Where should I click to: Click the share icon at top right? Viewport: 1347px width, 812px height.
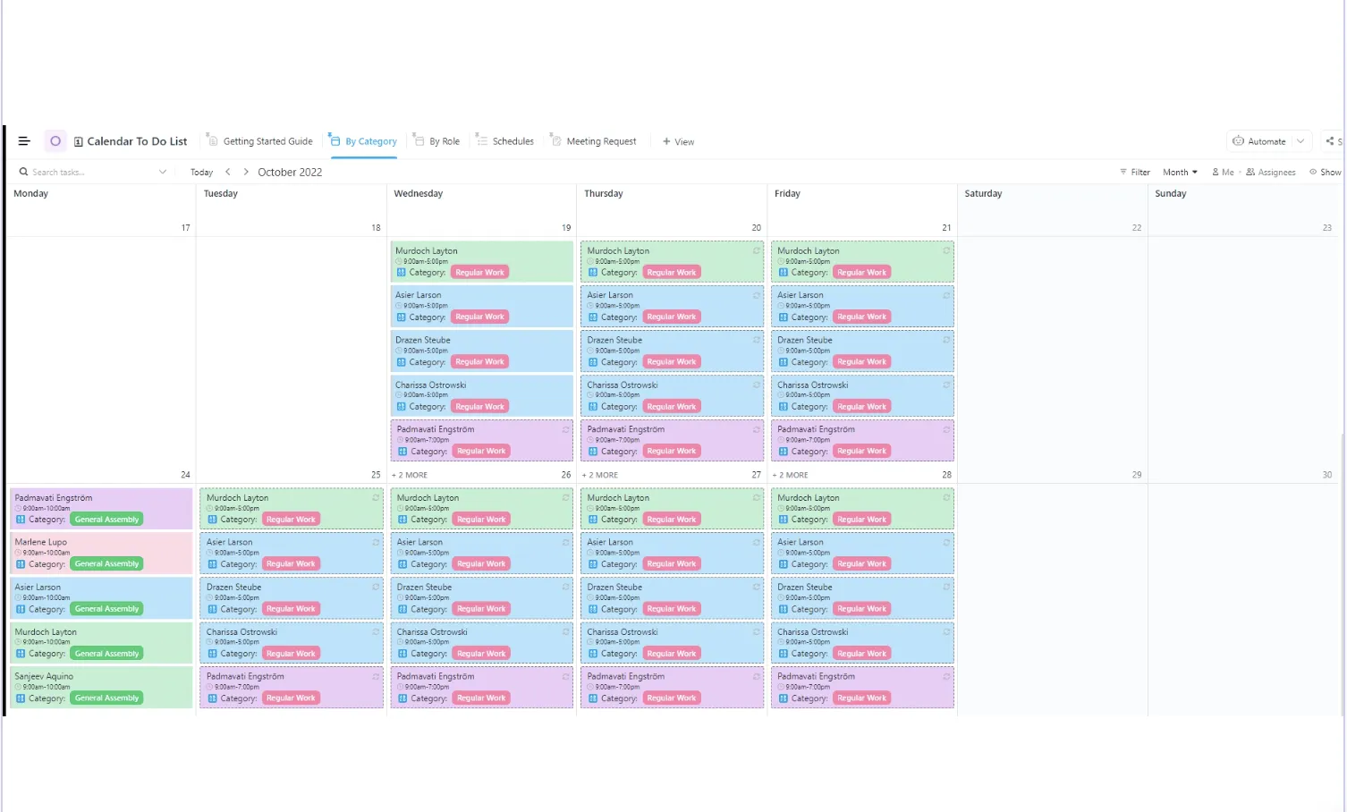pos(1330,141)
